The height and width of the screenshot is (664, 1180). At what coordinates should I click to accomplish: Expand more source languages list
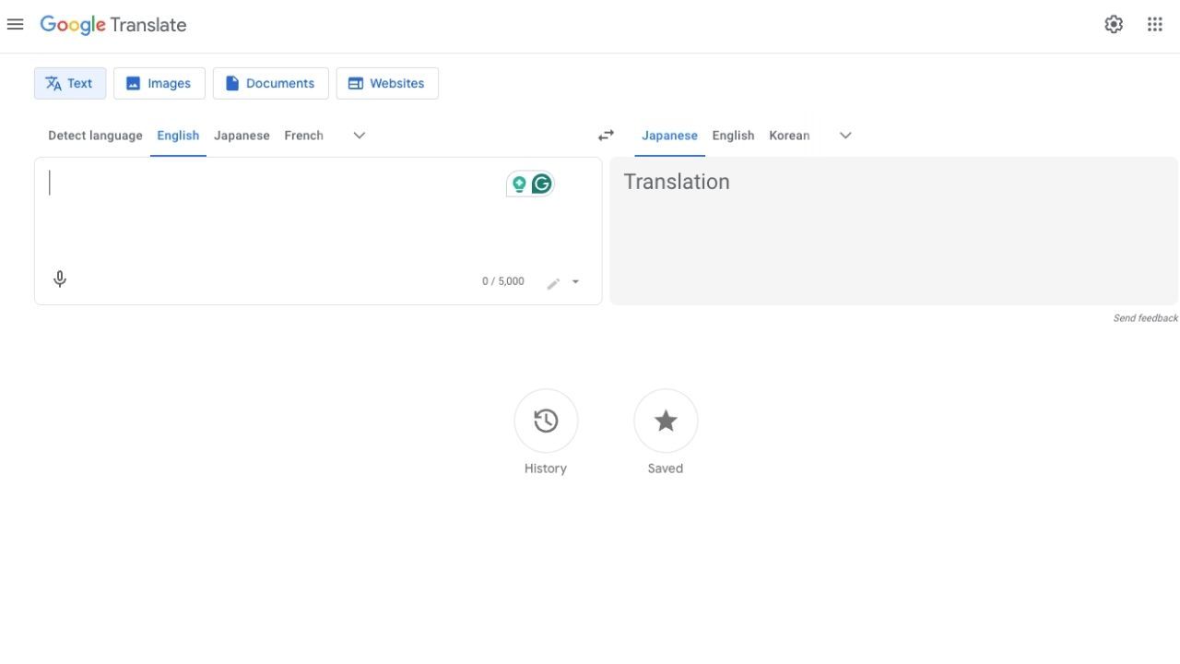360,136
